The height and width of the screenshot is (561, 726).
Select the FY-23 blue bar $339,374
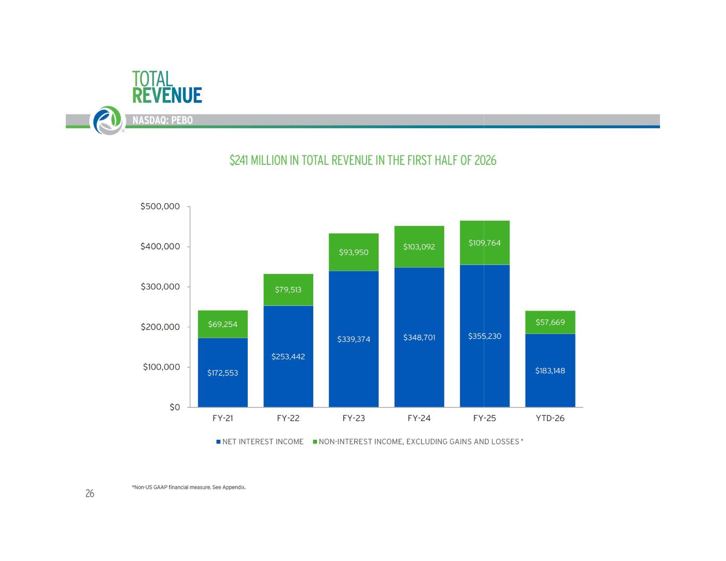pyautogui.click(x=354, y=339)
